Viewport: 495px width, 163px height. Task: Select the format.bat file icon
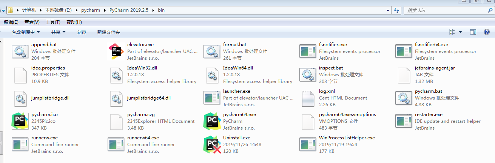[x=211, y=51]
